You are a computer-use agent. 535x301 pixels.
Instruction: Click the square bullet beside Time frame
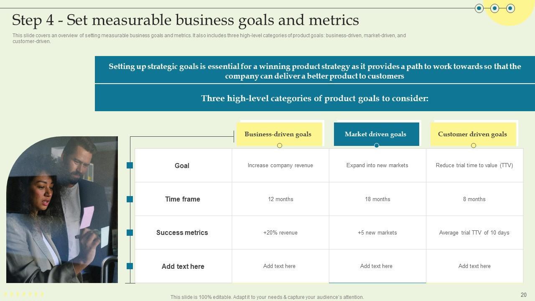[130, 199]
